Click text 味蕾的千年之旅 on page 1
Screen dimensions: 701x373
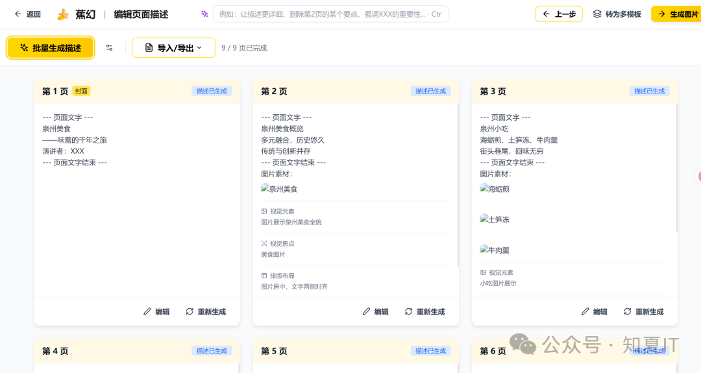(82, 140)
